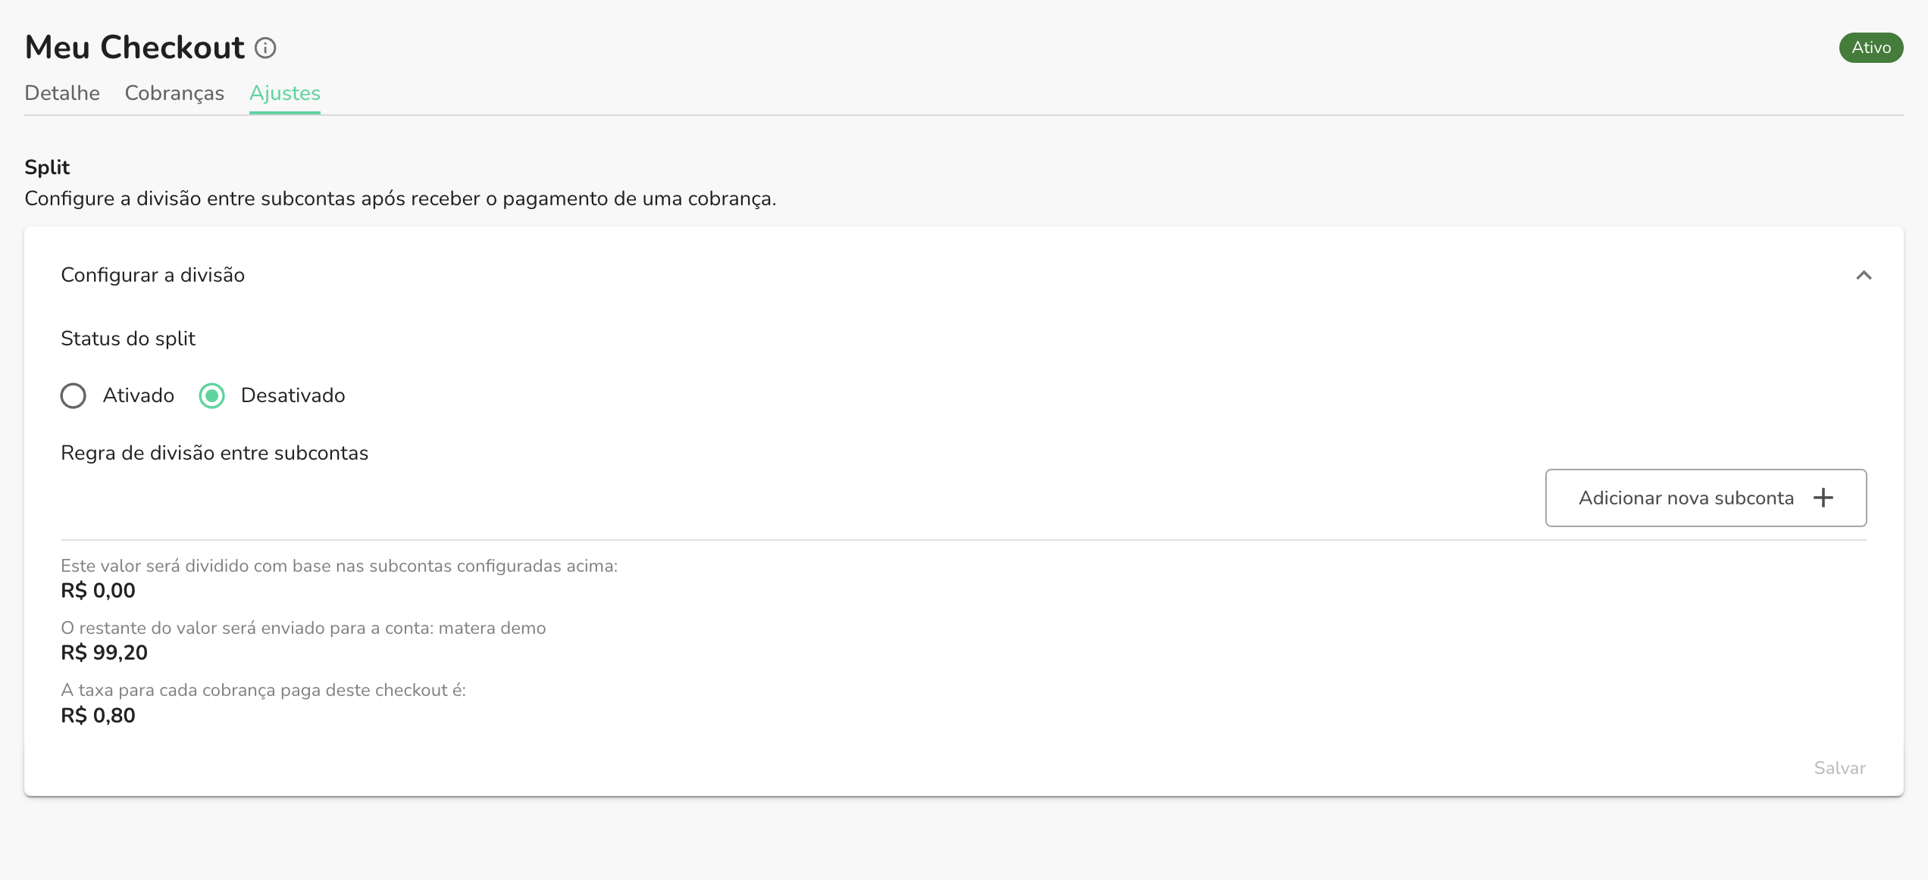
Task: Click the Salvar button
Action: 1839,767
